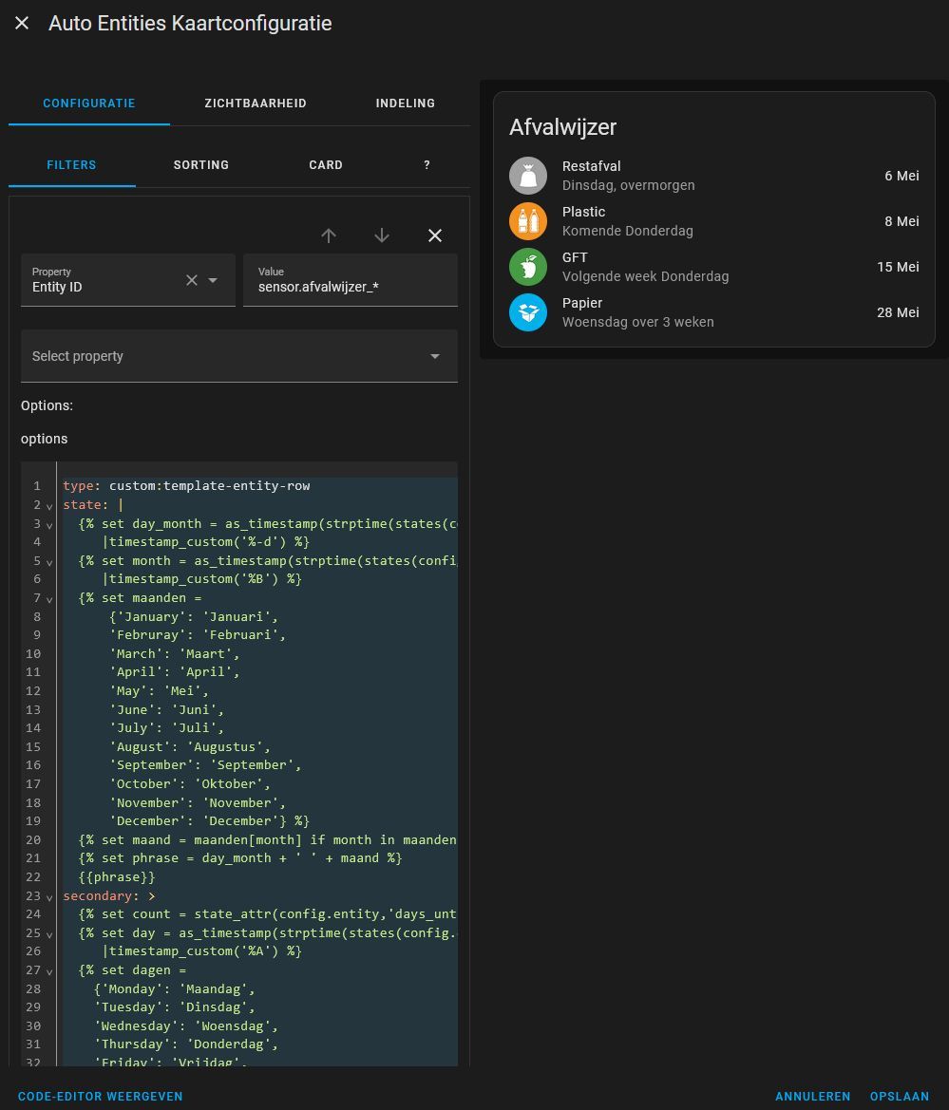
Task: Fold the maanden dictionary at line 7
Action: [x=49, y=599]
